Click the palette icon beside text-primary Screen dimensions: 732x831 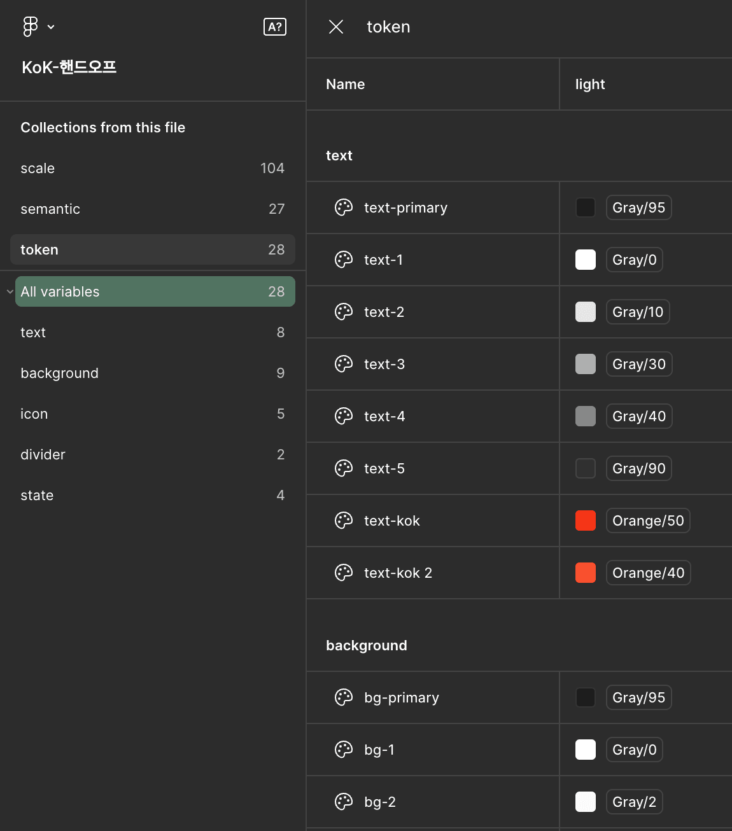pos(344,207)
